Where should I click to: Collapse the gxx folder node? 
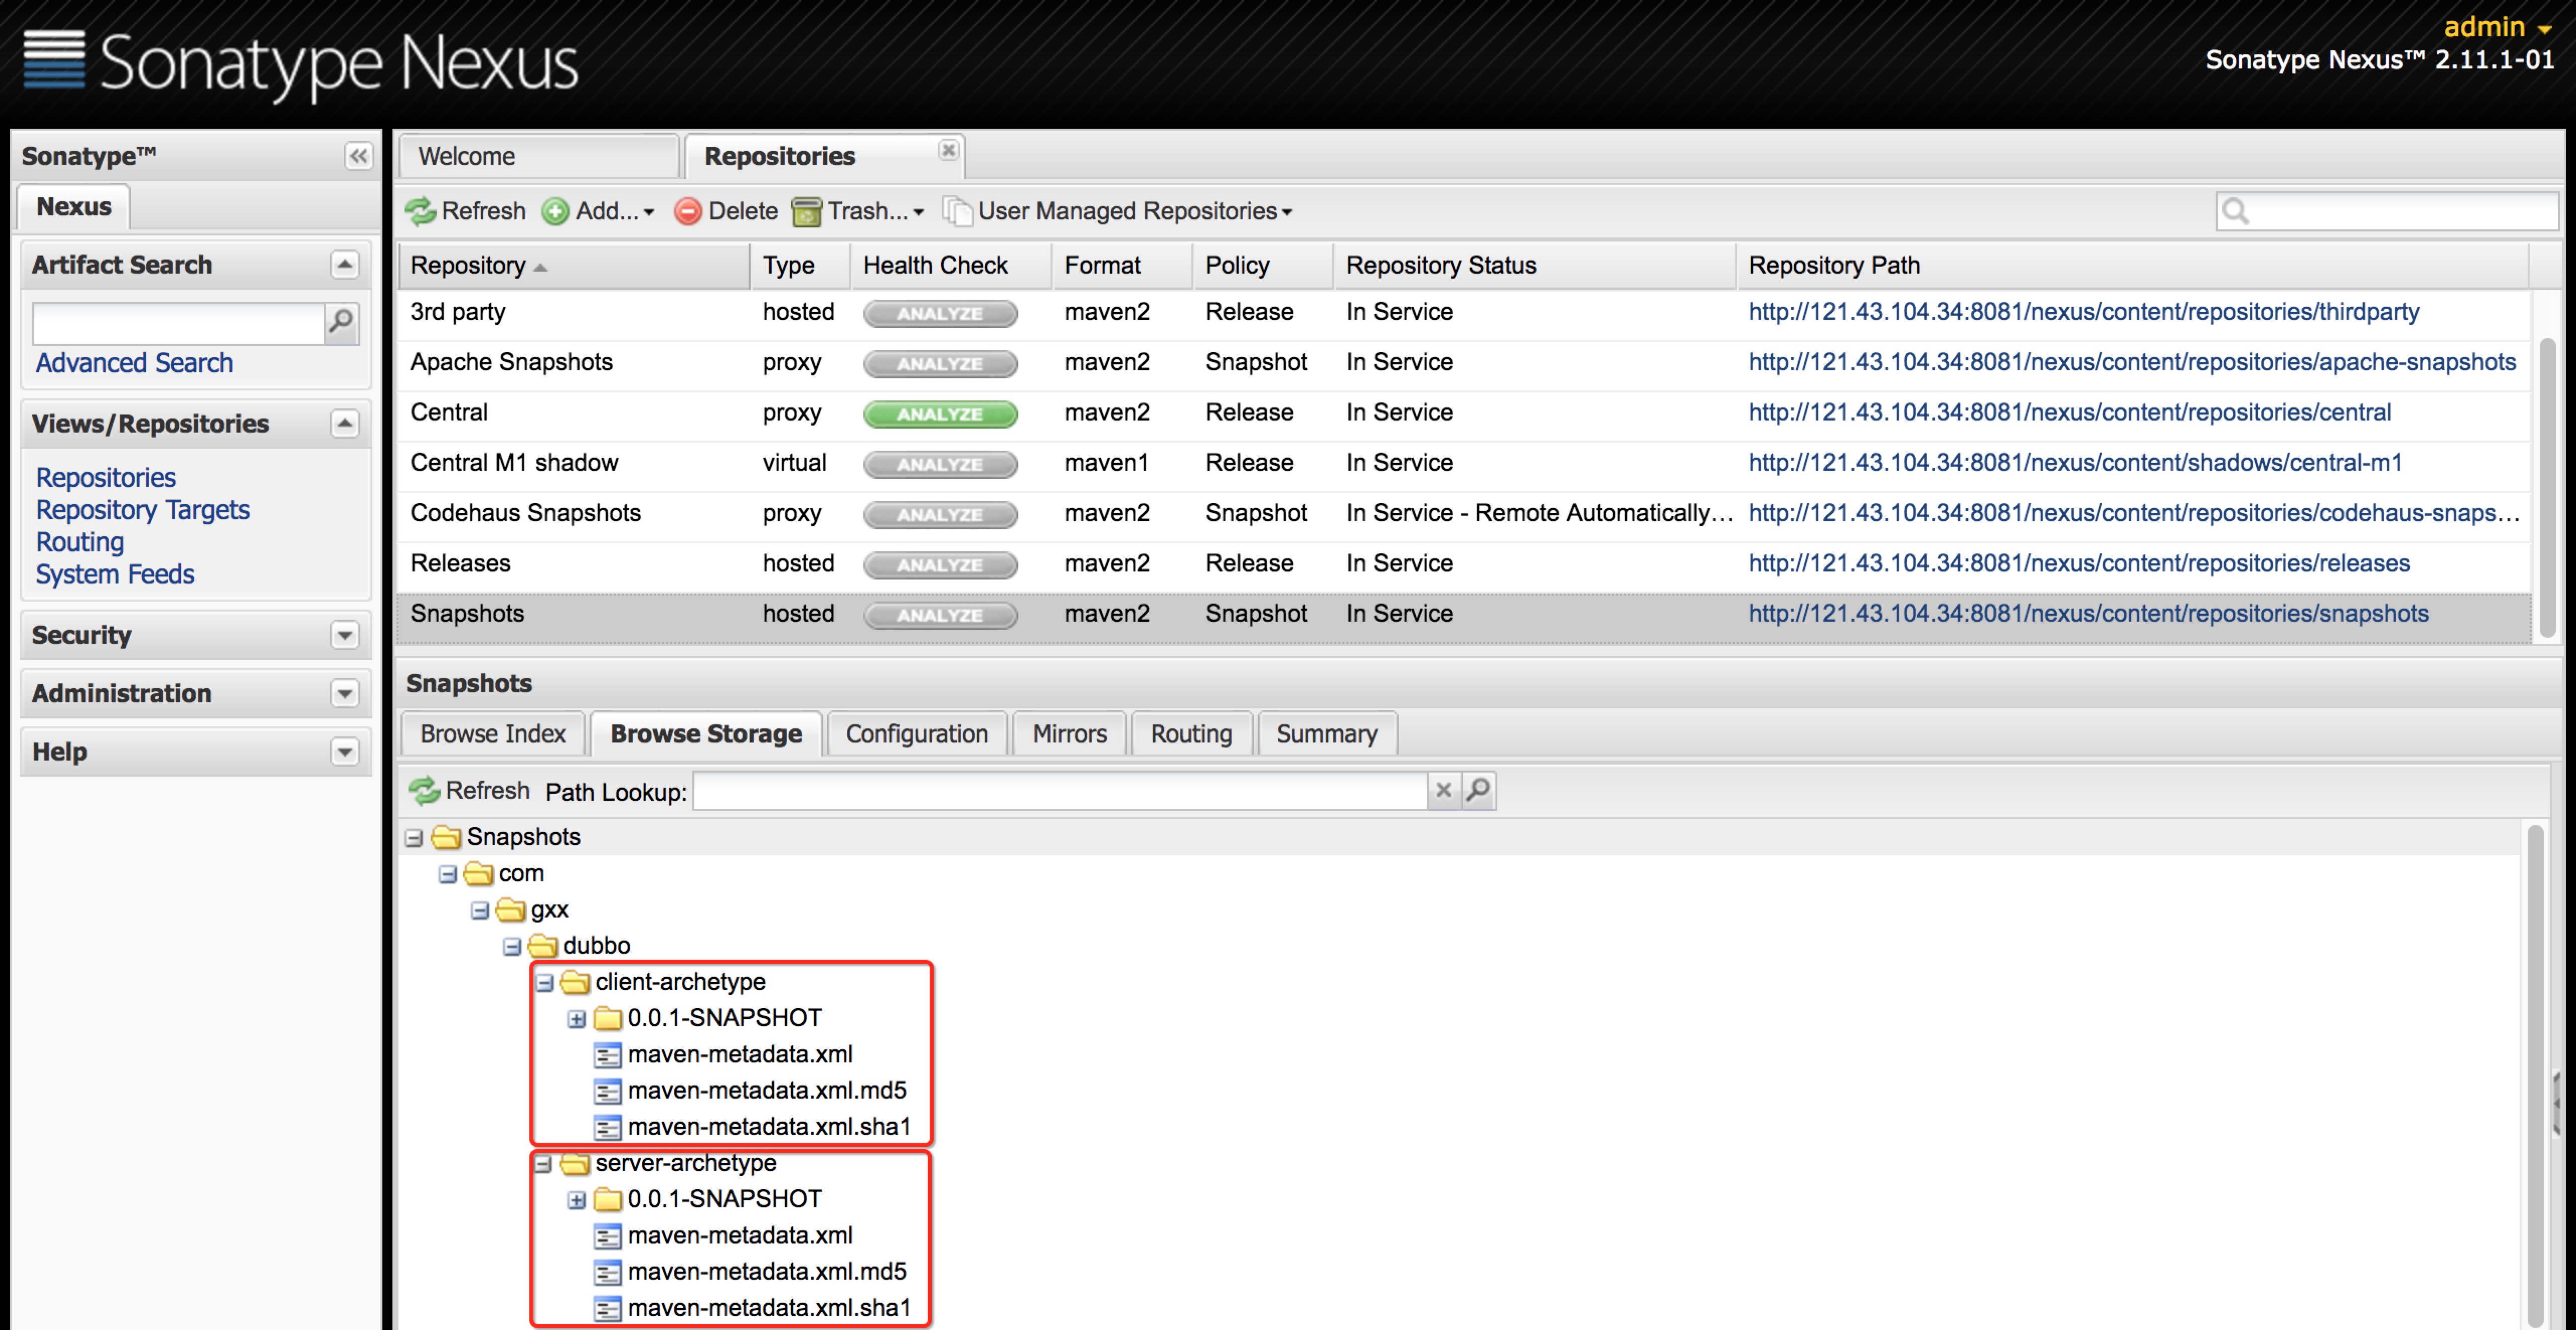[x=479, y=910]
